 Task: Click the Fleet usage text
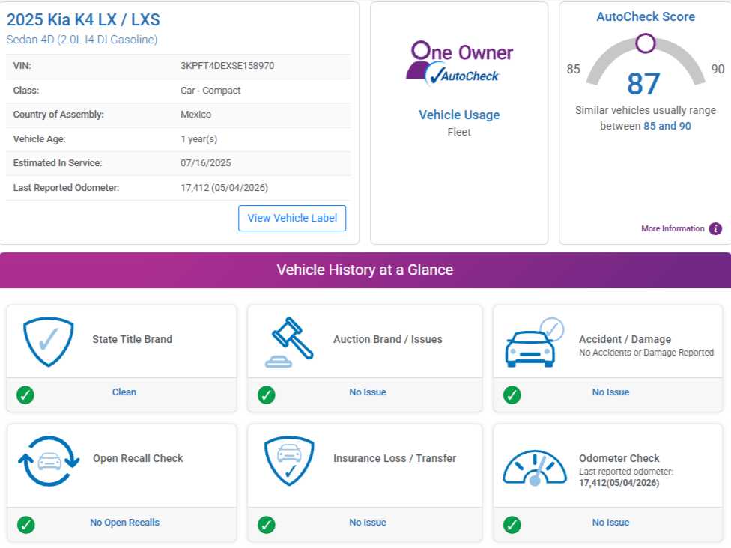click(459, 132)
